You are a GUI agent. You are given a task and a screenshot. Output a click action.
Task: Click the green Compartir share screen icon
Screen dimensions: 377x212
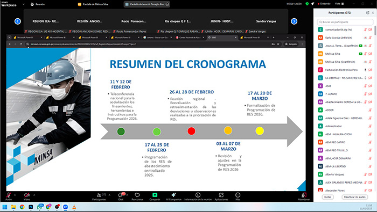click(x=155, y=195)
